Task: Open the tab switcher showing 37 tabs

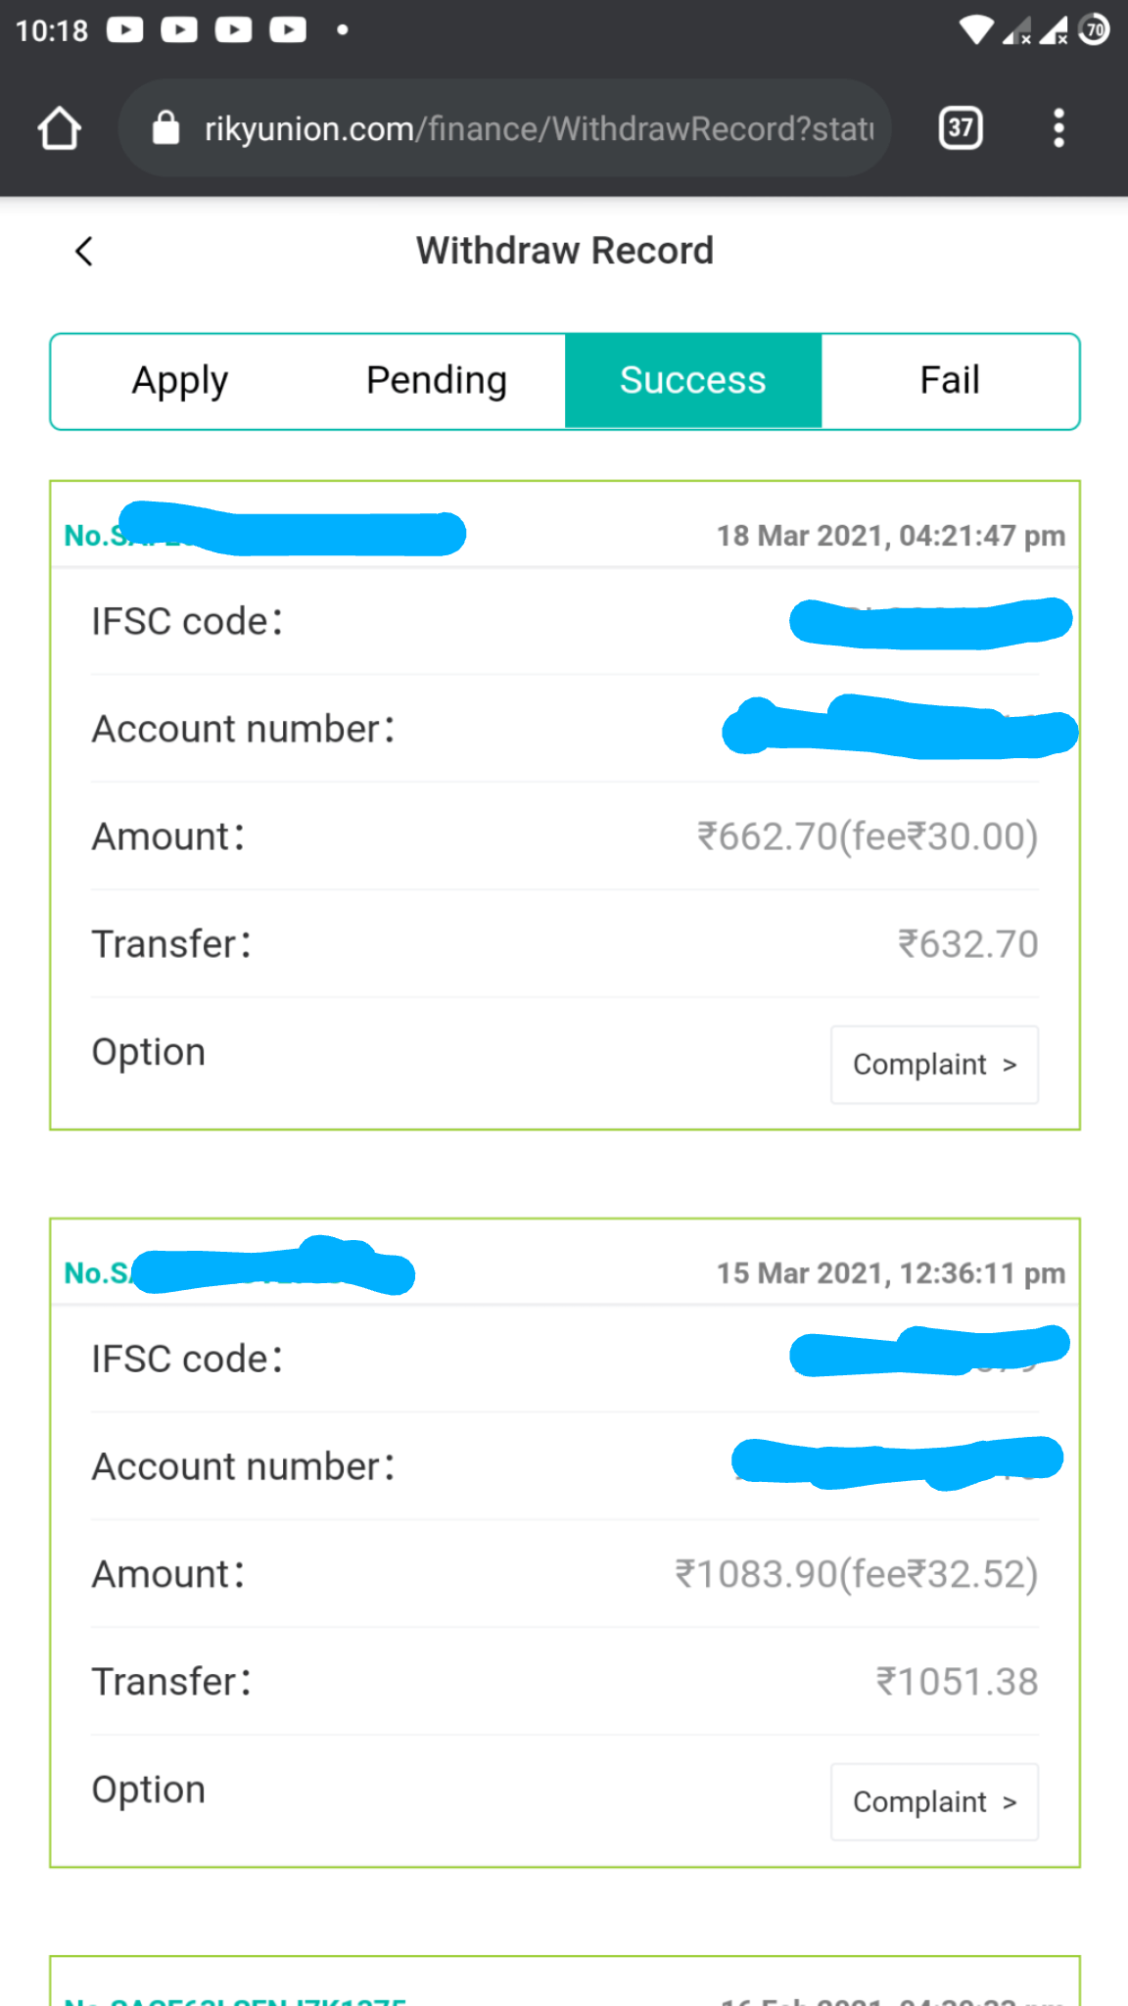Action: pos(961,128)
